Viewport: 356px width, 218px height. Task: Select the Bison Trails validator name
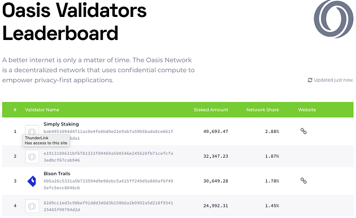57,173
